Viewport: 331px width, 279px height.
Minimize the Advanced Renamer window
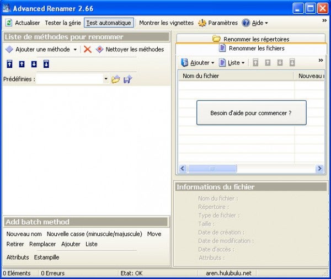tap(298, 8)
